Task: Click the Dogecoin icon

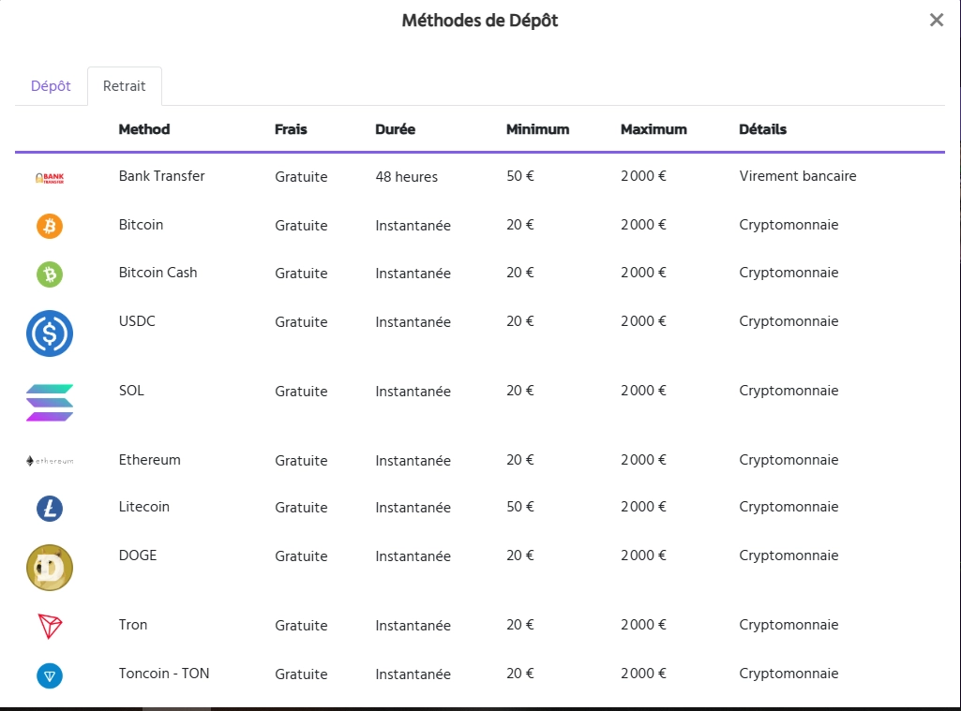Action: pyautogui.click(x=50, y=567)
